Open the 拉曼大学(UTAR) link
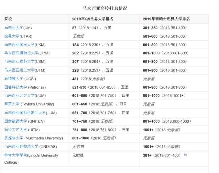 (x=12, y=36)
